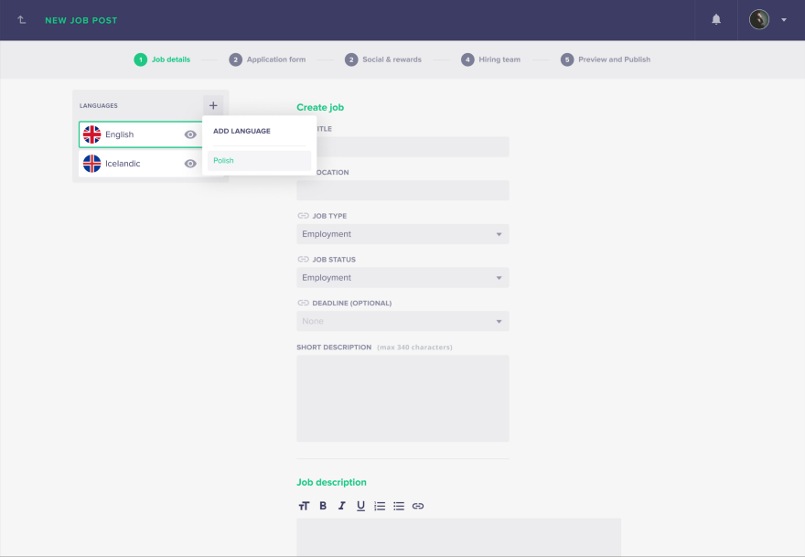Insert a hyperlink in the job description

pos(419,505)
